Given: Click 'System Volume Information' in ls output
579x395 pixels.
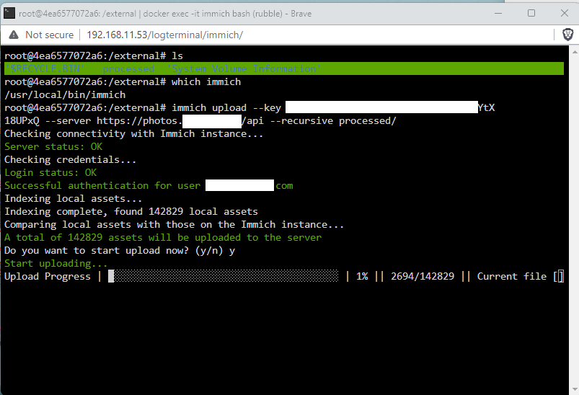Looking at the screenshot, I should 244,68.
